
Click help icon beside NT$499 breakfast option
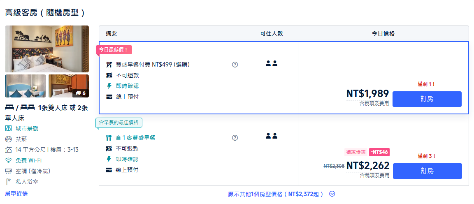click(235, 65)
